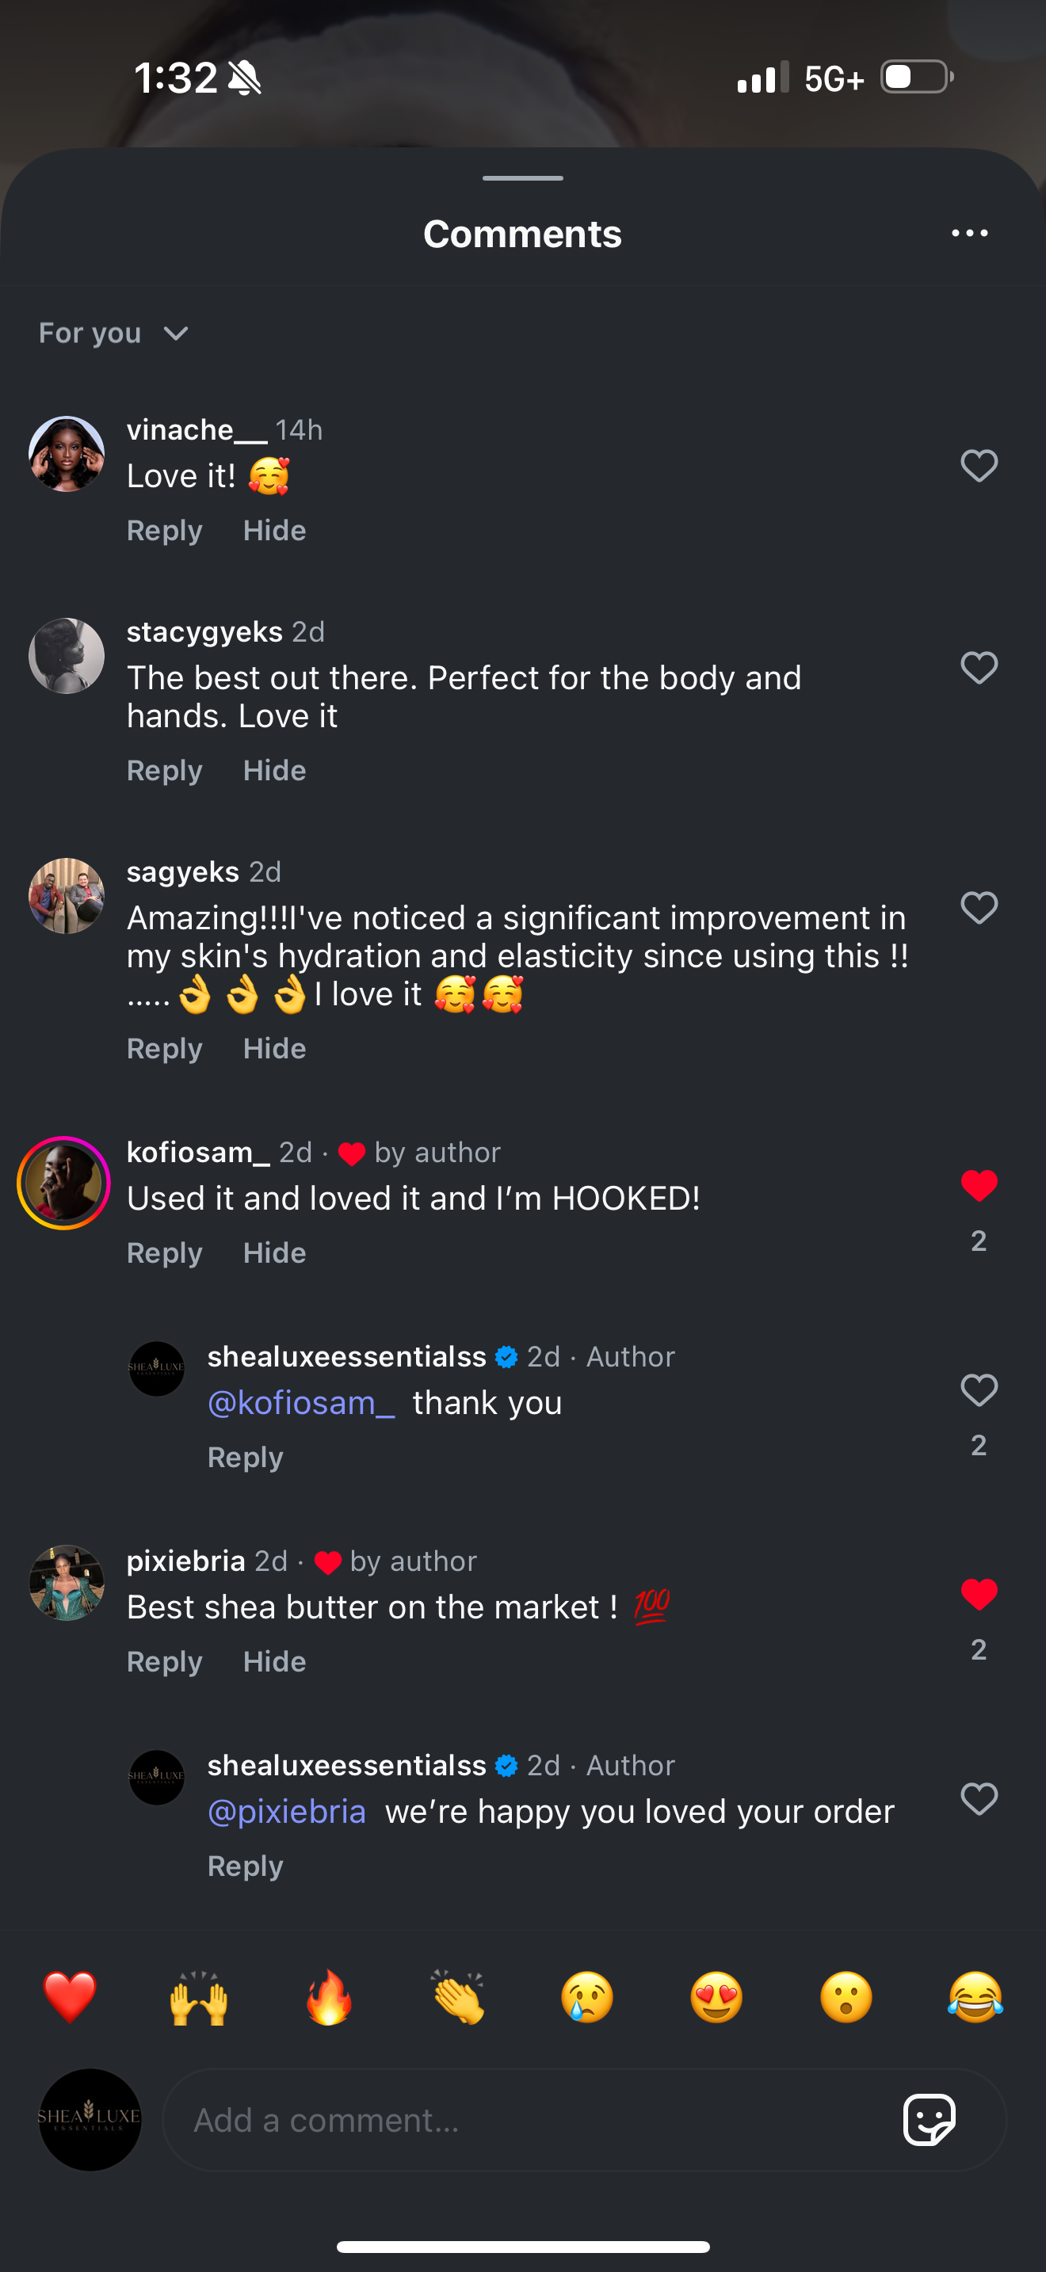Open the @pixiebria mention link

(x=287, y=1812)
